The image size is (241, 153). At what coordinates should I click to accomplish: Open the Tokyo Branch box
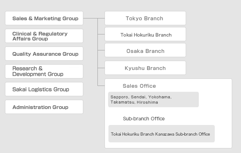pos(145,18)
